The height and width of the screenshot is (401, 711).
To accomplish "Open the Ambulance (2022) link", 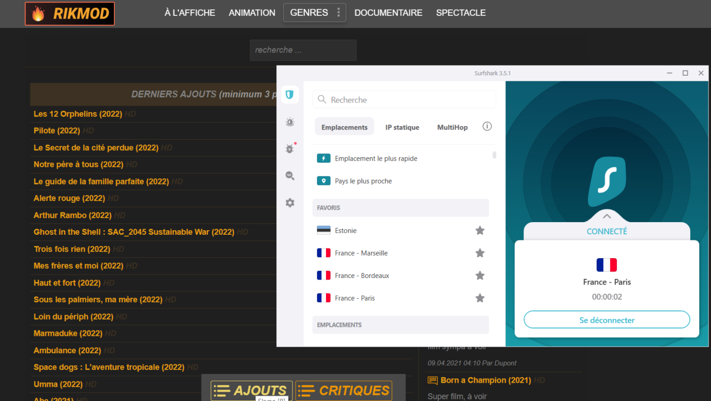I will click(67, 350).
